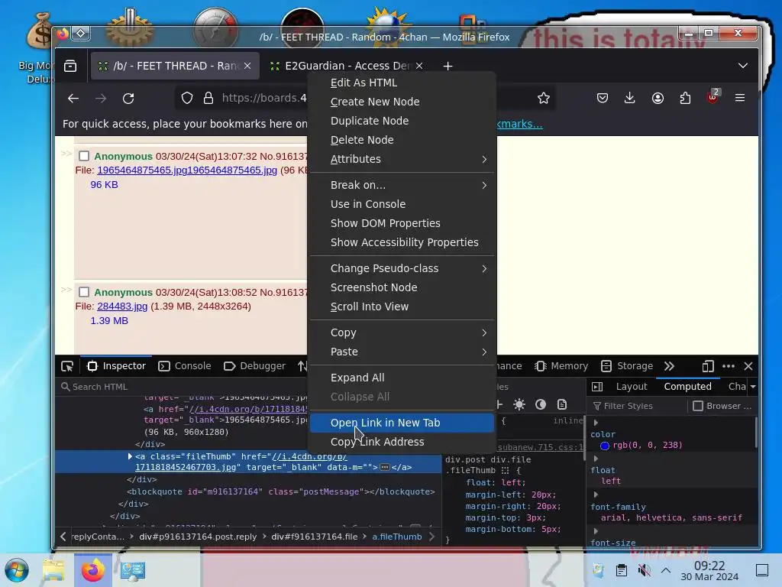
Task: Close the E2Guardian Access Denied tab
Action: coord(419,66)
